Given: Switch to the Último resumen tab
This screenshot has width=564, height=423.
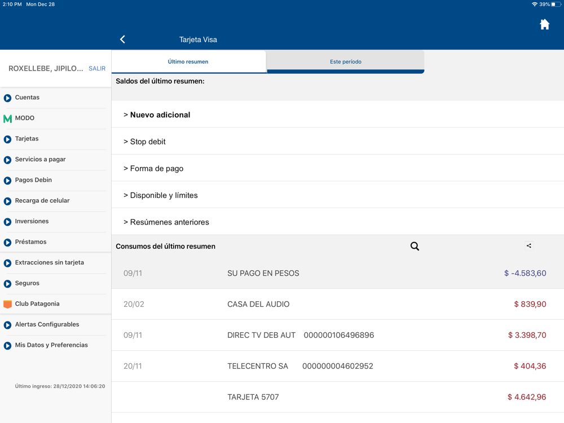Looking at the screenshot, I should click(188, 61).
